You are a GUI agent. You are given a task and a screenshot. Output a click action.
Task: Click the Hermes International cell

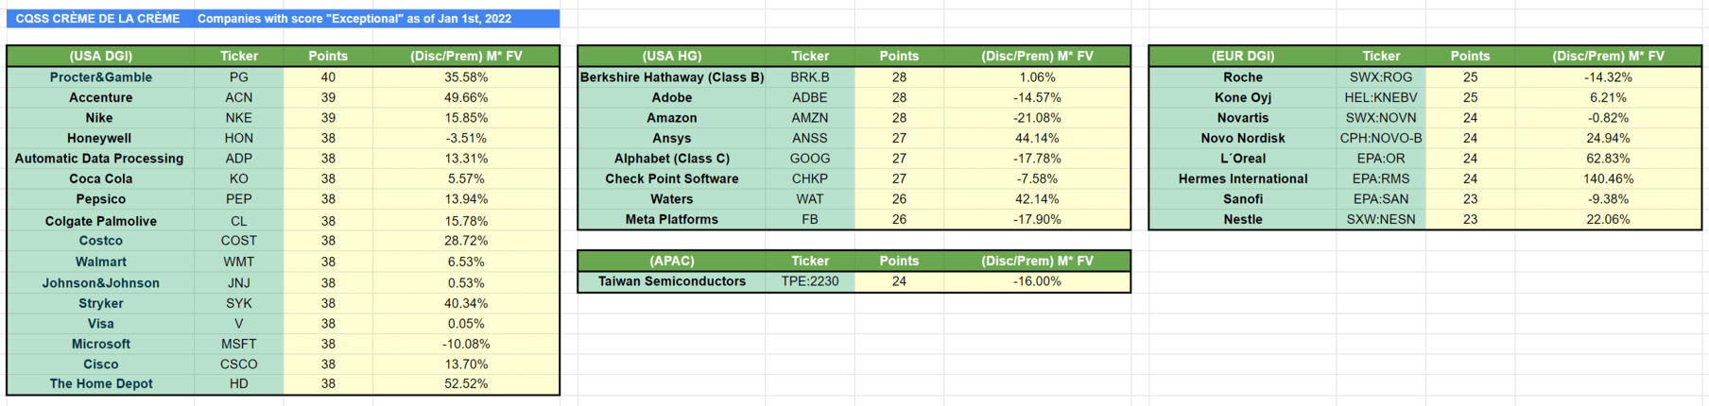click(x=1243, y=178)
